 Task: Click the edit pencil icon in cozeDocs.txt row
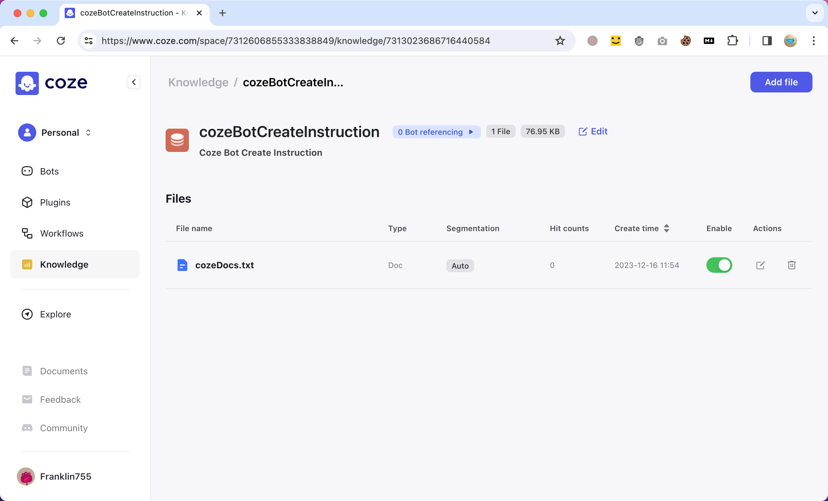[760, 265]
